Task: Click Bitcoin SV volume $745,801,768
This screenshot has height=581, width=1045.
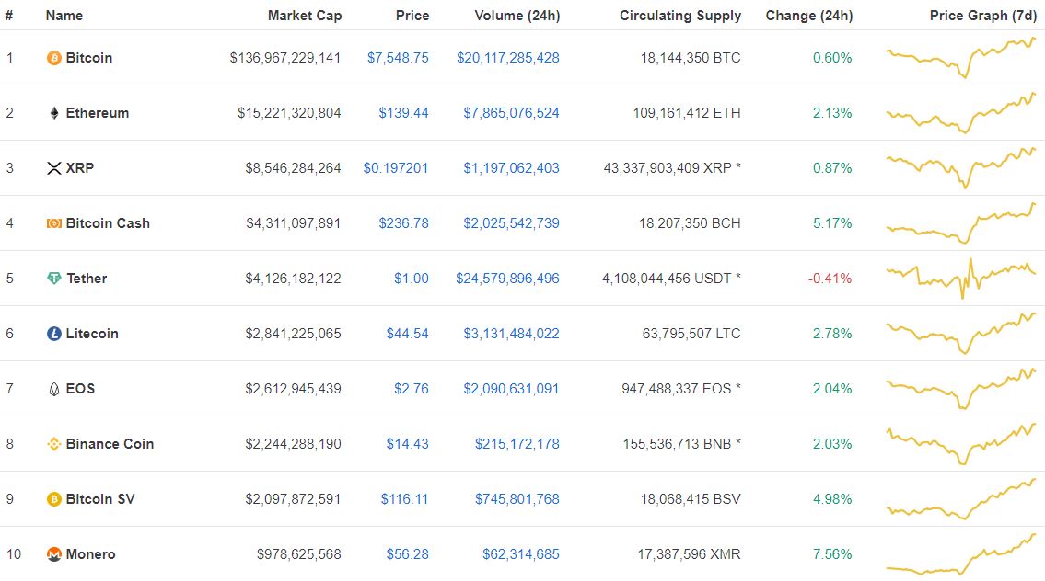Action: point(517,499)
